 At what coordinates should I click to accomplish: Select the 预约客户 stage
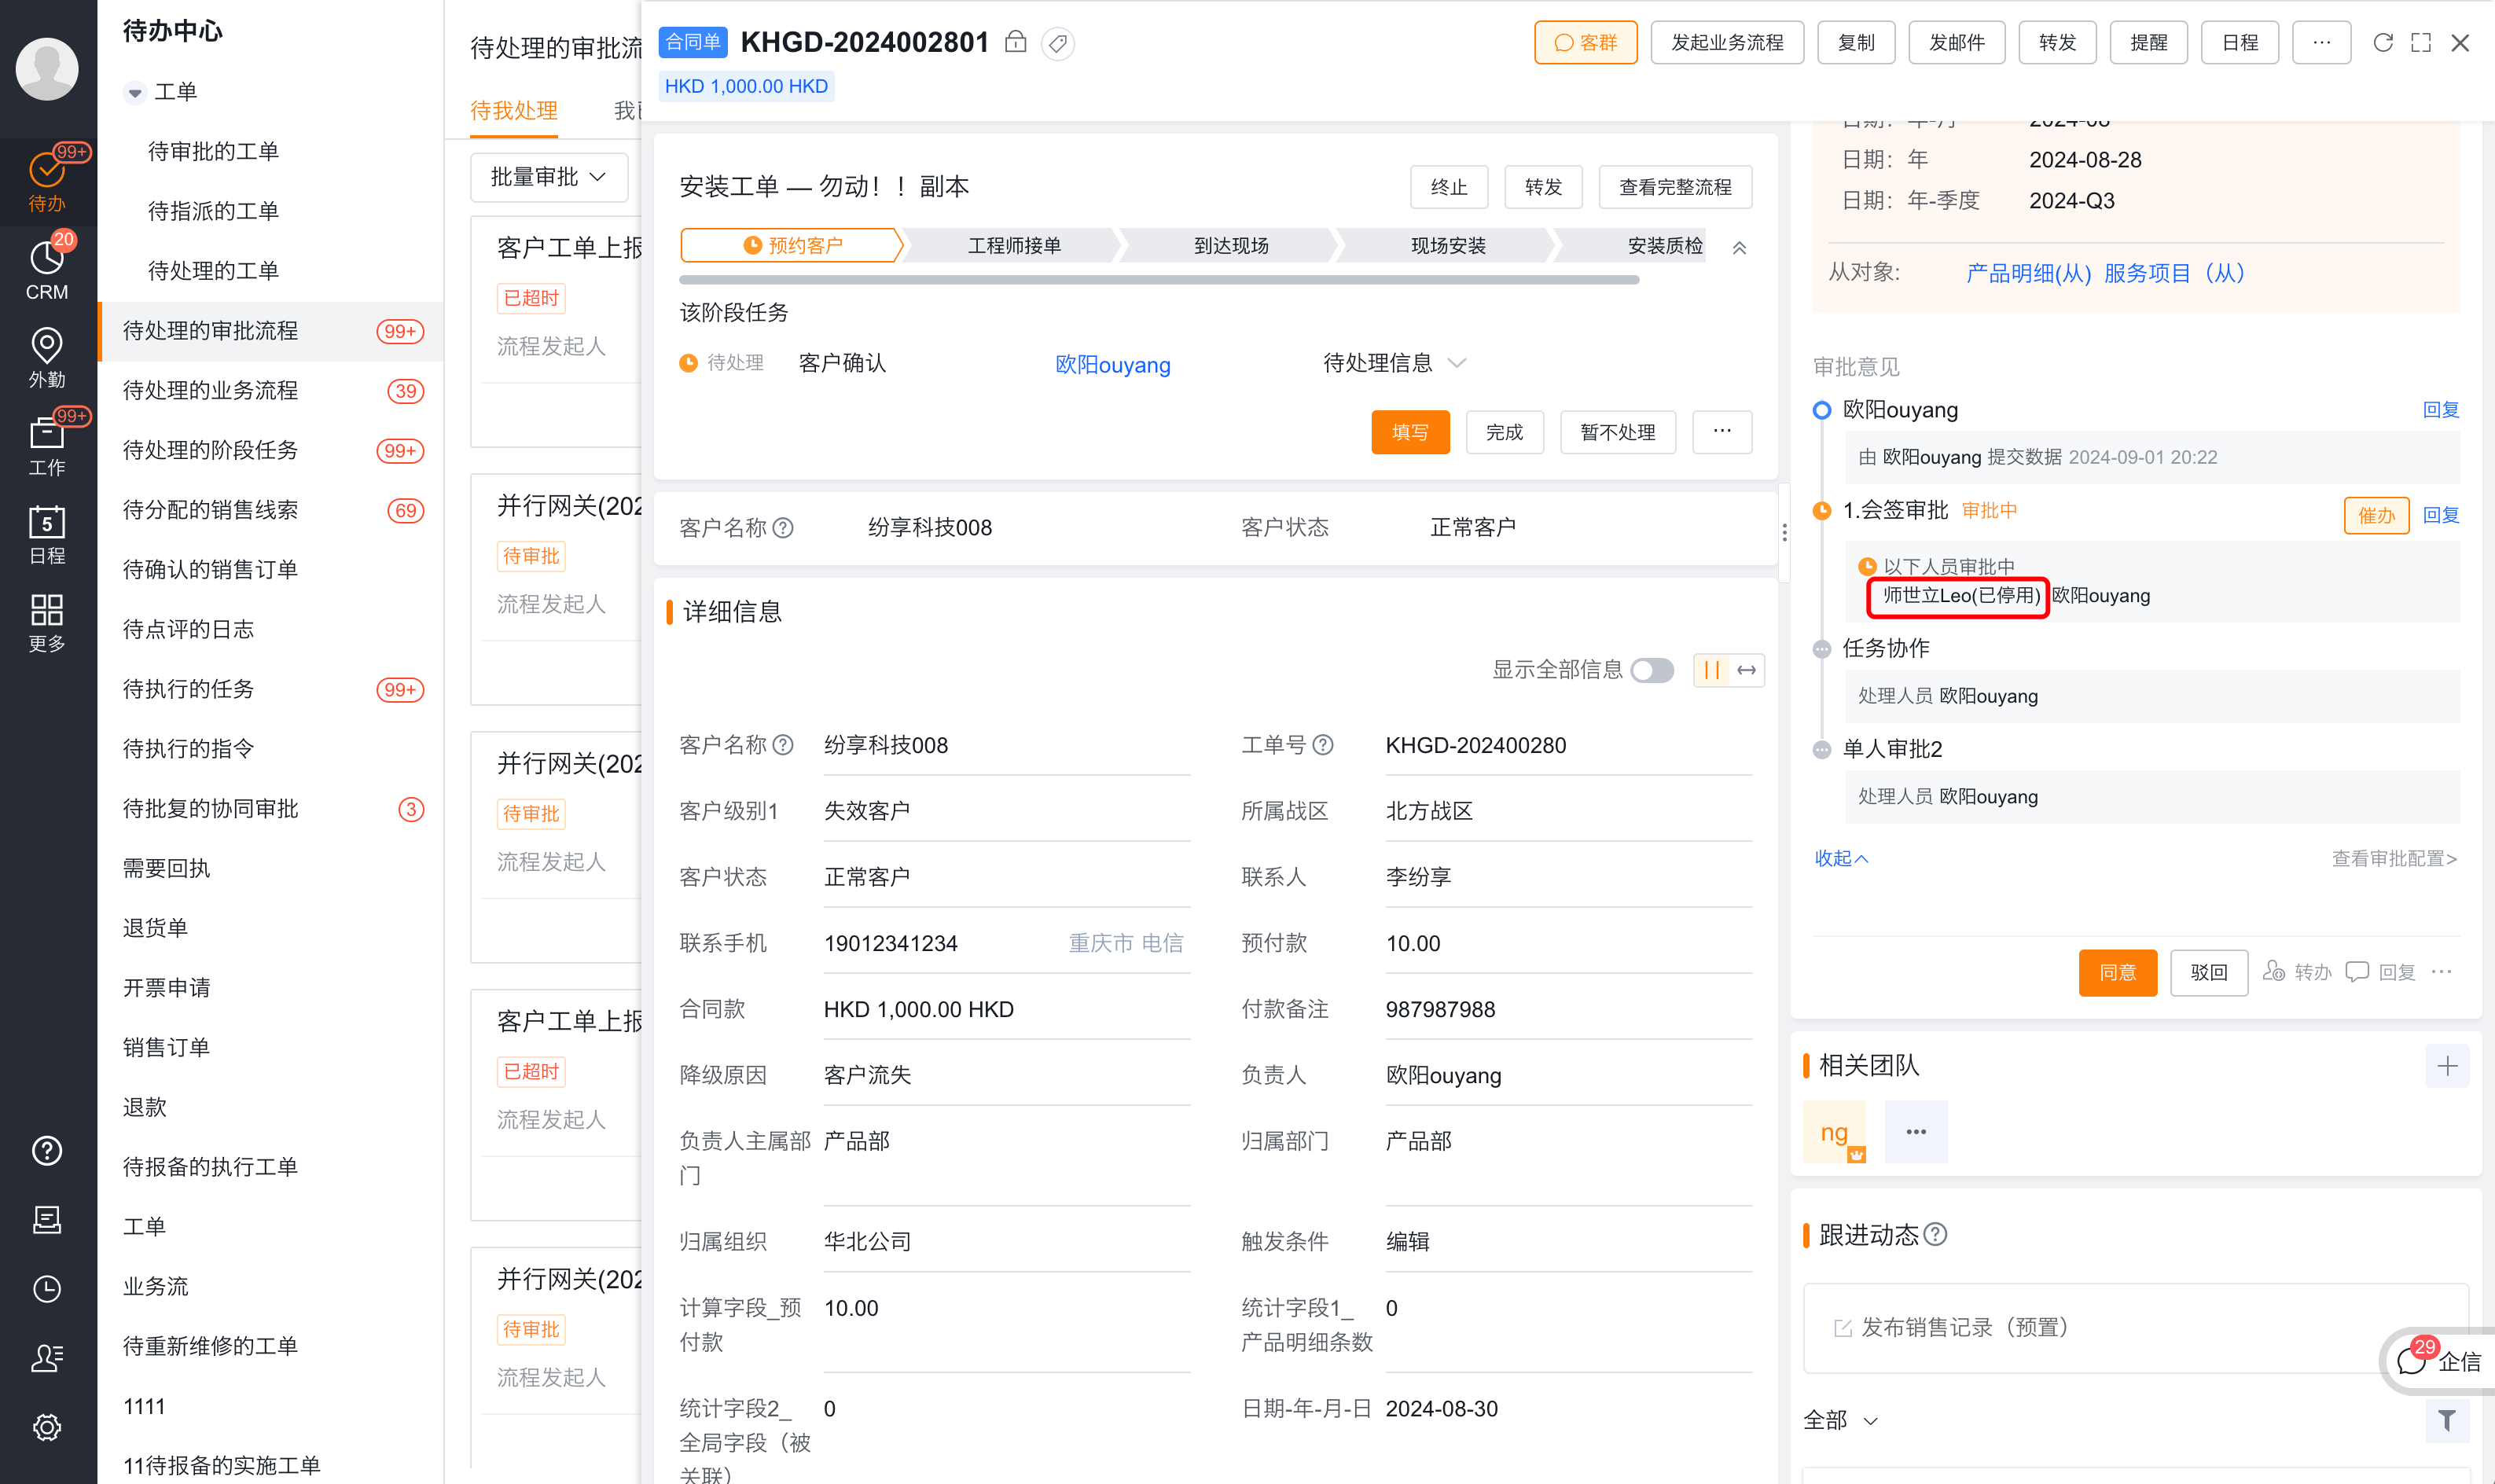point(791,246)
